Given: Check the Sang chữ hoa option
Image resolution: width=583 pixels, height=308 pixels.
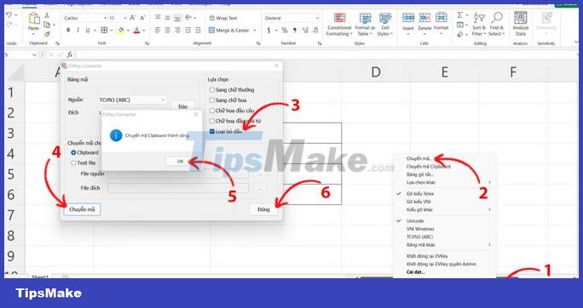Looking at the screenshot, I should [x=212, y=100].
